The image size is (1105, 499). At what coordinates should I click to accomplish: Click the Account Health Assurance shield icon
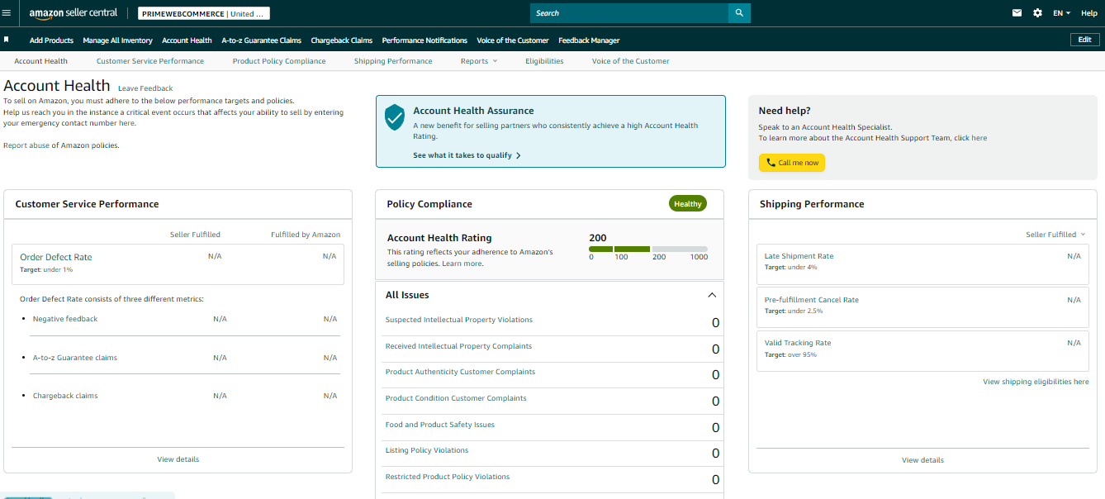point(395,117)
